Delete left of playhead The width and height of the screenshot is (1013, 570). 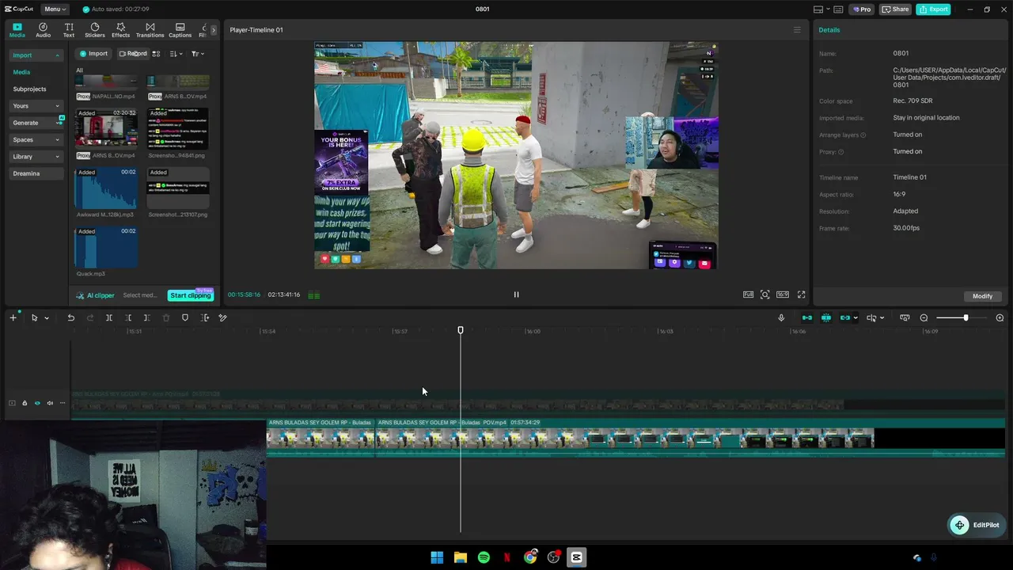coord(128,317)
